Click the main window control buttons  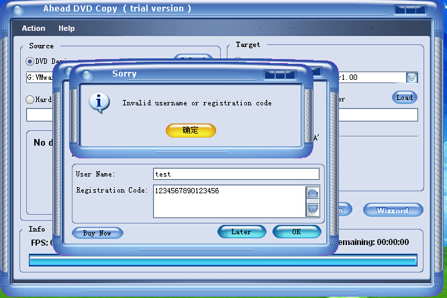[409, 9]
